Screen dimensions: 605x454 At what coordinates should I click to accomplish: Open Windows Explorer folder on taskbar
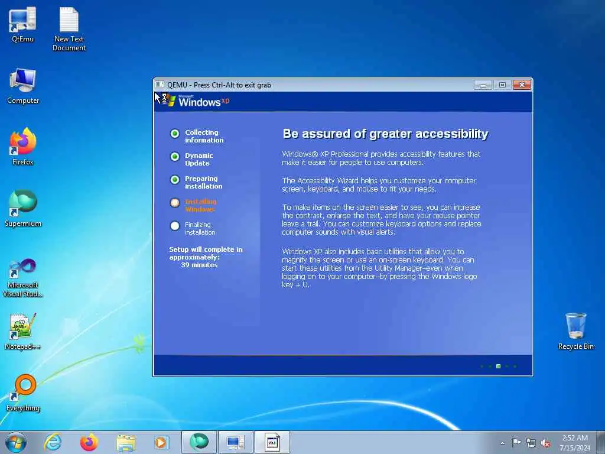click(126, 442)
